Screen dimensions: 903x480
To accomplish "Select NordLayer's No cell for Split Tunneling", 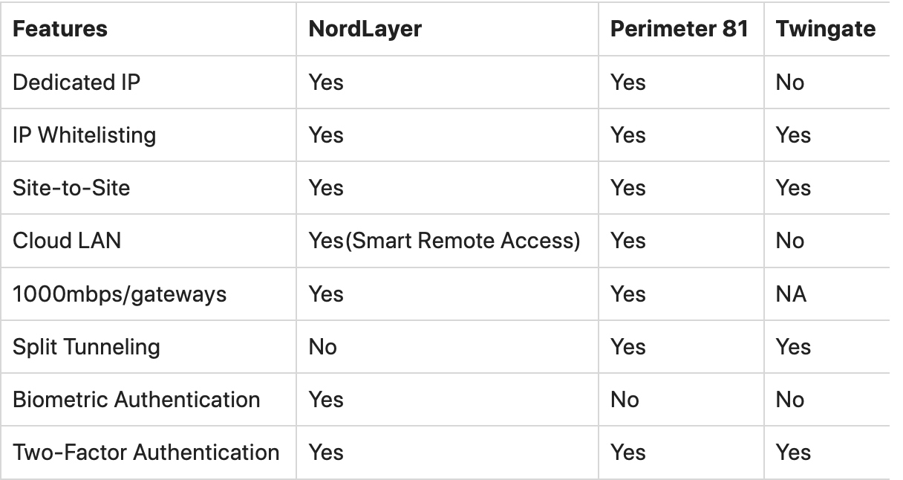I will (323, 347).
